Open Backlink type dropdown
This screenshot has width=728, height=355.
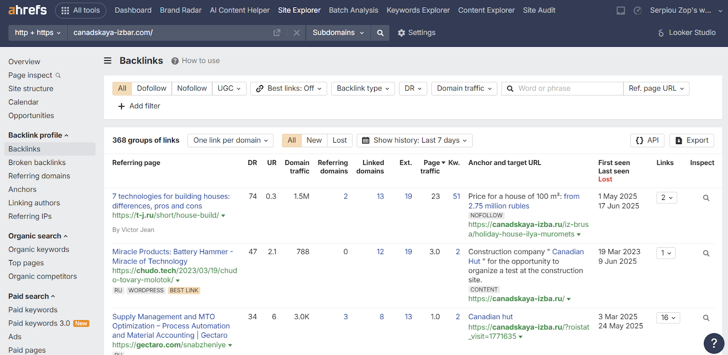click(363, 89)
